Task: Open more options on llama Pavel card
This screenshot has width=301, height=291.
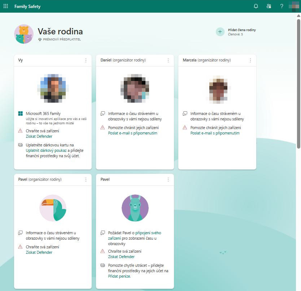Action: 168,180
